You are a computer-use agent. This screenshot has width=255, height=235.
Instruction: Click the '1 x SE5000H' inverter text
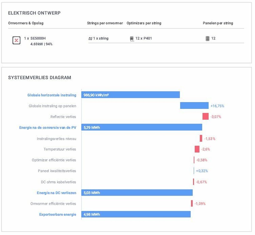pos(35,38)
